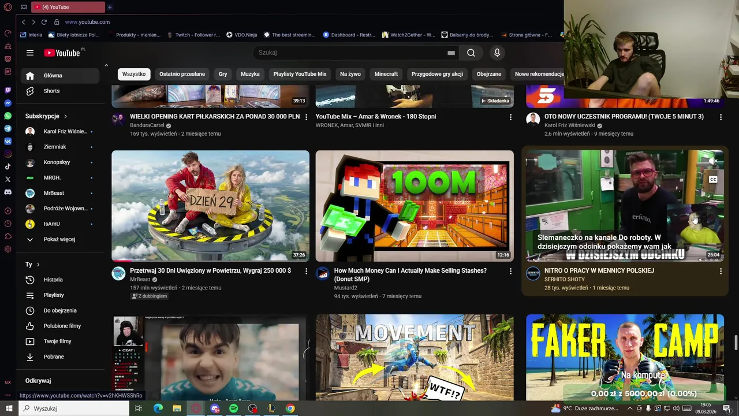This screenshot has height=416, width=739.
Task: Open the Interia bookmark
Action: click(31, 35)
